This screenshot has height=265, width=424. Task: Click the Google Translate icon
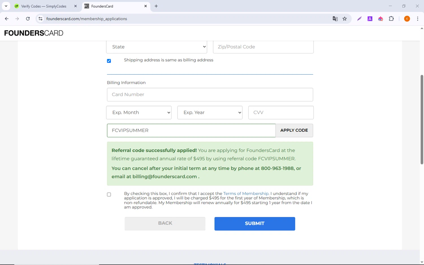tap(335, 19)
